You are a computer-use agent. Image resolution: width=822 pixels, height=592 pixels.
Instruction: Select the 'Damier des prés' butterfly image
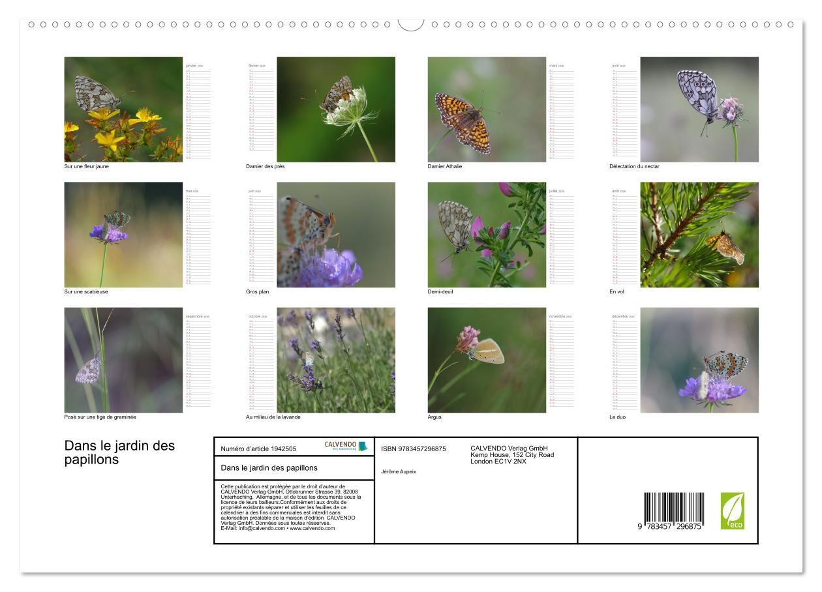click(x=336, y=109)
